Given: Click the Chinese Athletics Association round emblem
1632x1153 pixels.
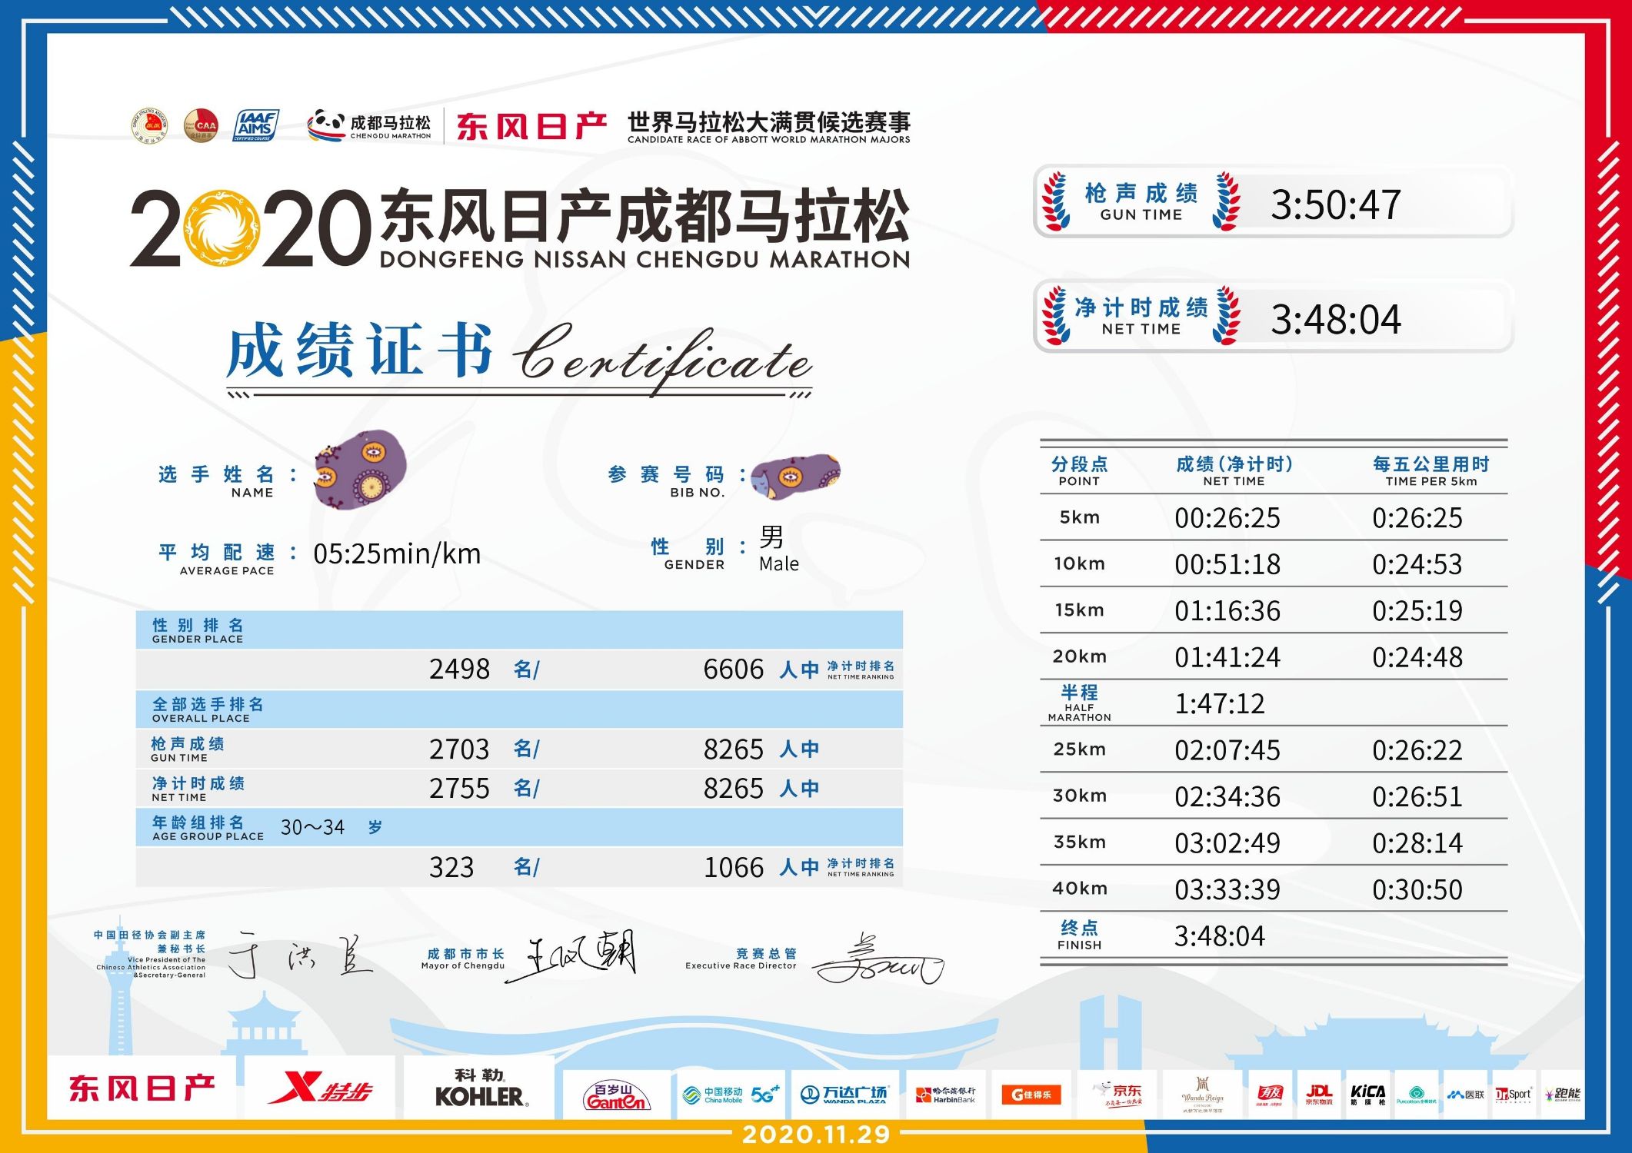Looking at the screenshot, I should (x=150, y=126).
